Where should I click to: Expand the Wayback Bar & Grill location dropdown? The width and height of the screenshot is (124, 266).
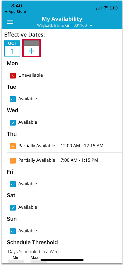65,26
